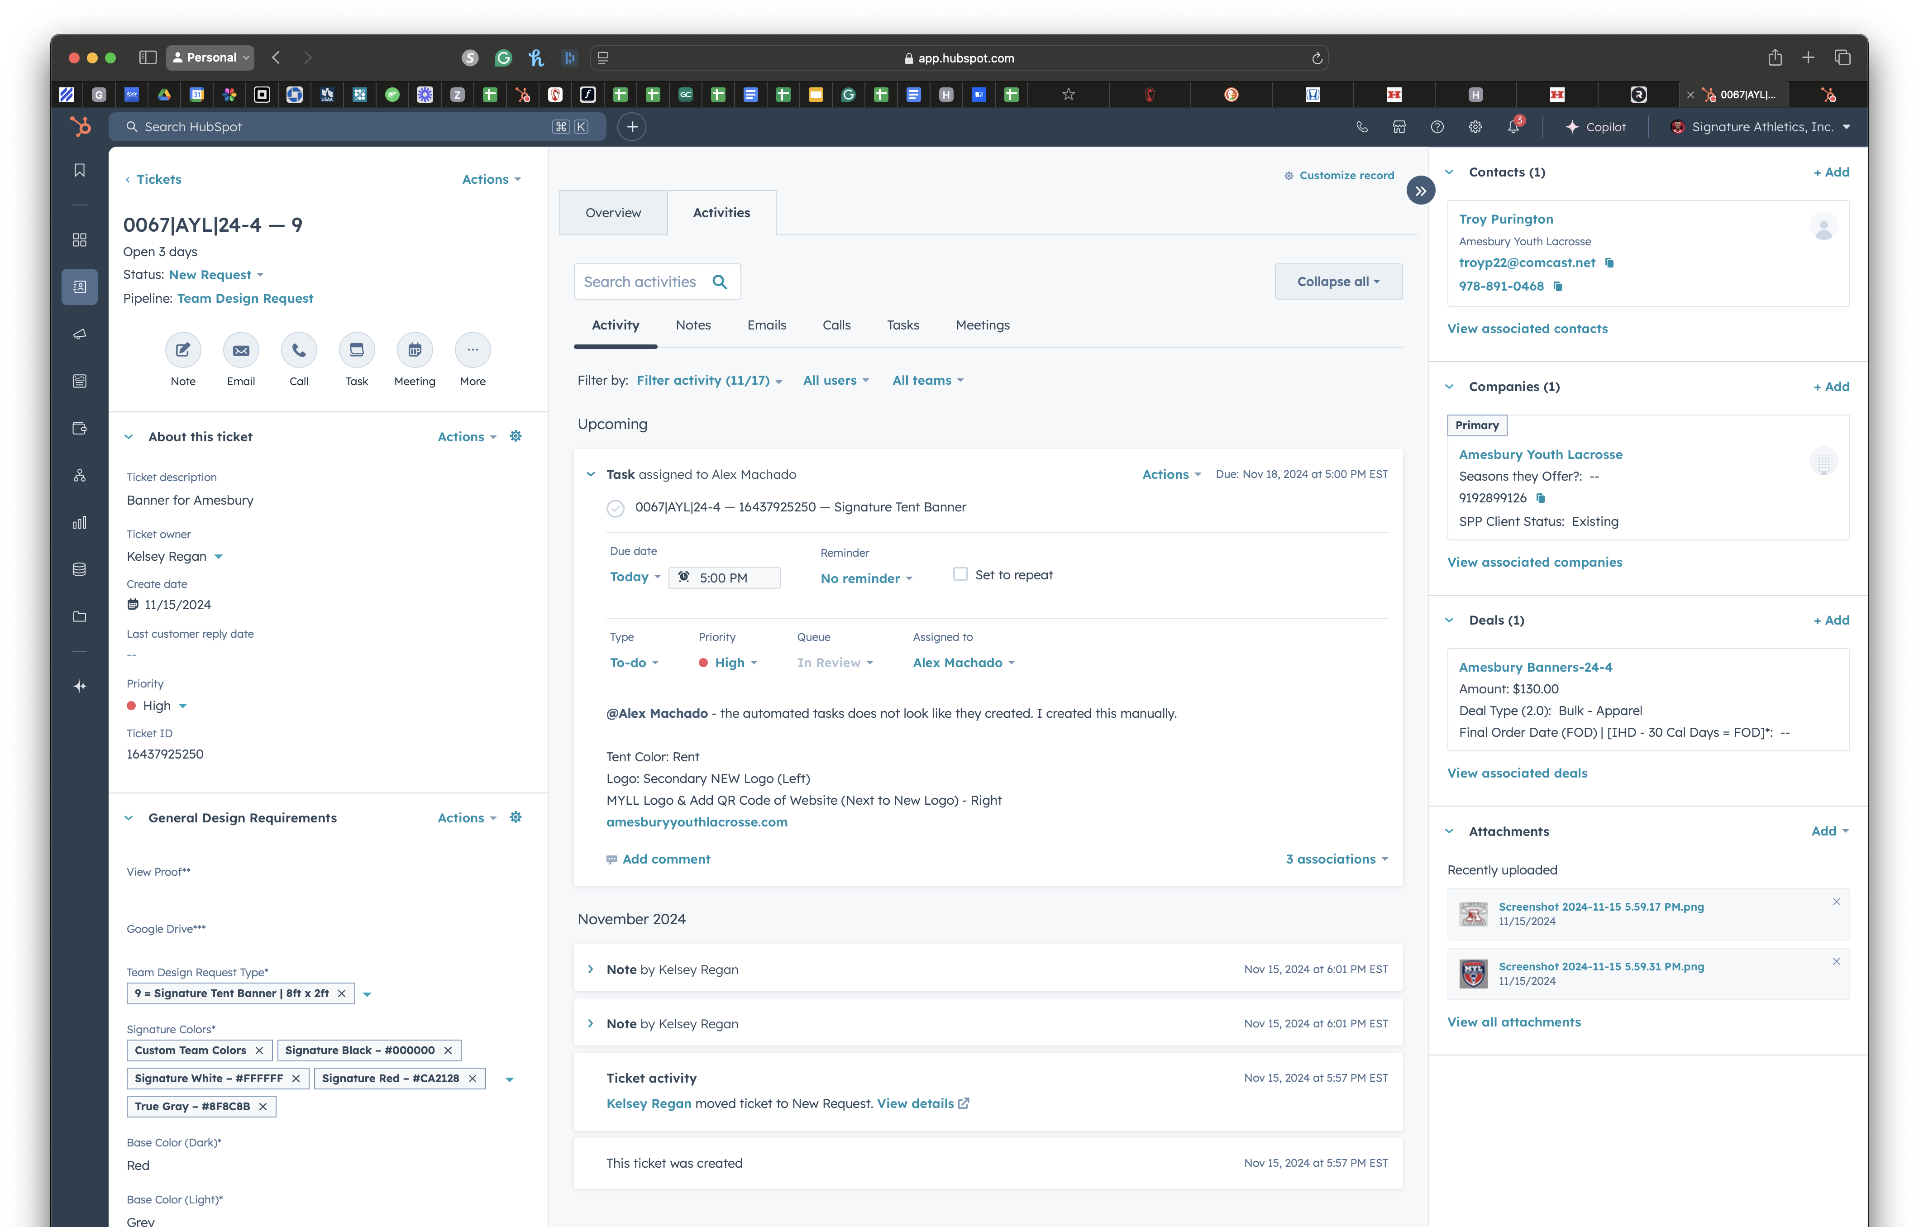Open the Email compose icon
Screen dimensions: 1919x1227
pos(241,350)
